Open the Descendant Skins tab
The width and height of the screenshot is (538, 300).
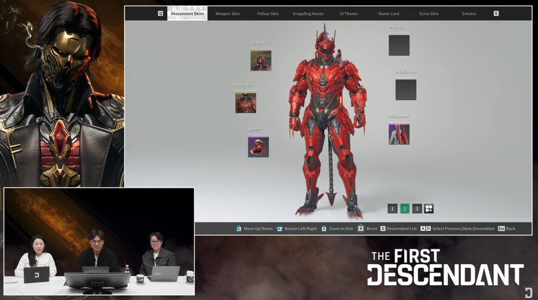(187, 14)
